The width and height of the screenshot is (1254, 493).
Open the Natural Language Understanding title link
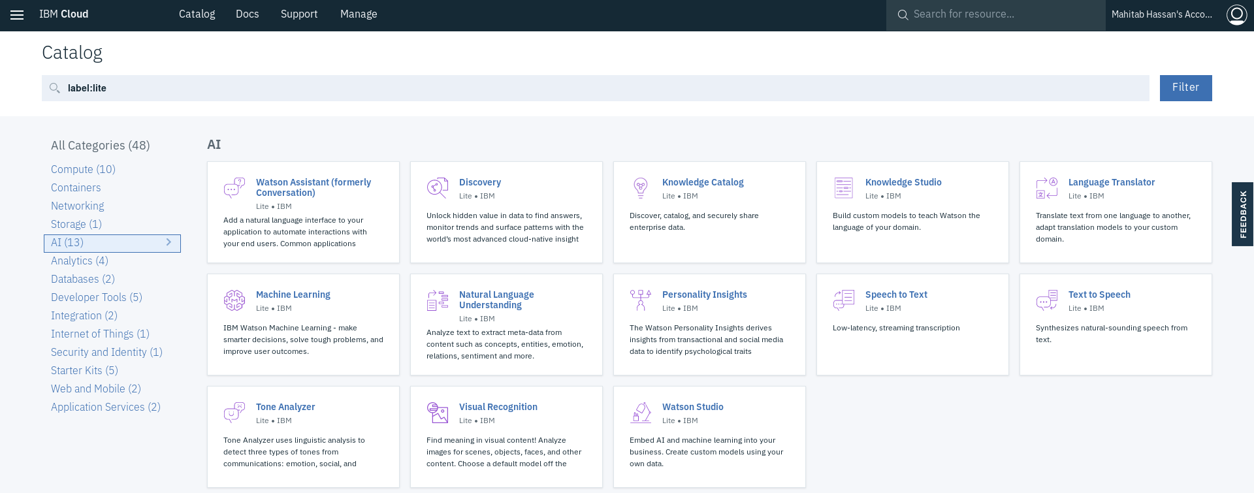496,300
